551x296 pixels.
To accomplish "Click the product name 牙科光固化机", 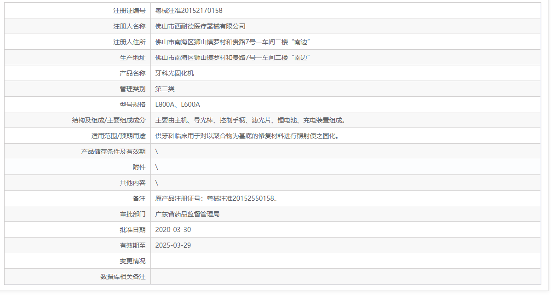I will coord(172,73).
